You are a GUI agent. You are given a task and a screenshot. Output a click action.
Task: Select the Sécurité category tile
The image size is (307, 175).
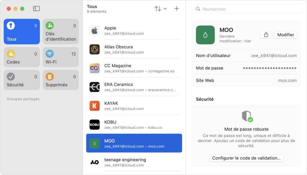pos(22,80)
